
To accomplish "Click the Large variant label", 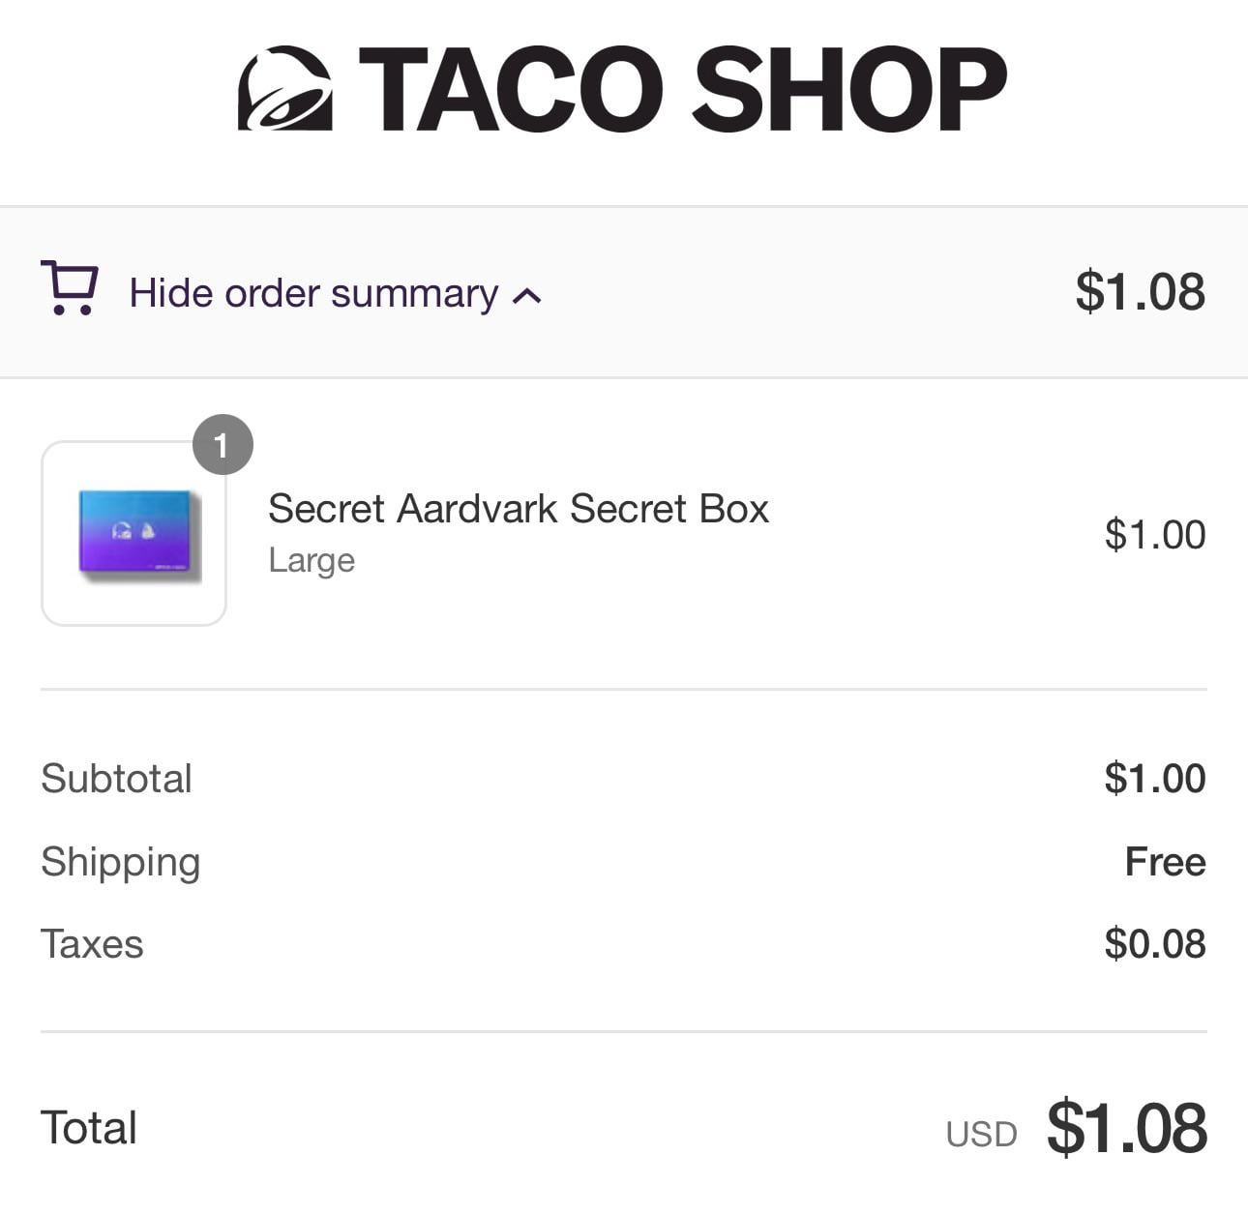I will coord(312,560).
